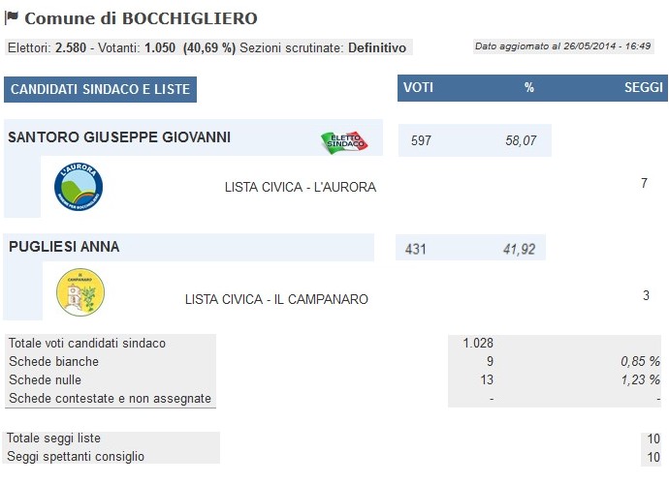Click the Eletto Sindaco tricolor flag badge
This screenshot has height=484, width=669.
[344, 142]
